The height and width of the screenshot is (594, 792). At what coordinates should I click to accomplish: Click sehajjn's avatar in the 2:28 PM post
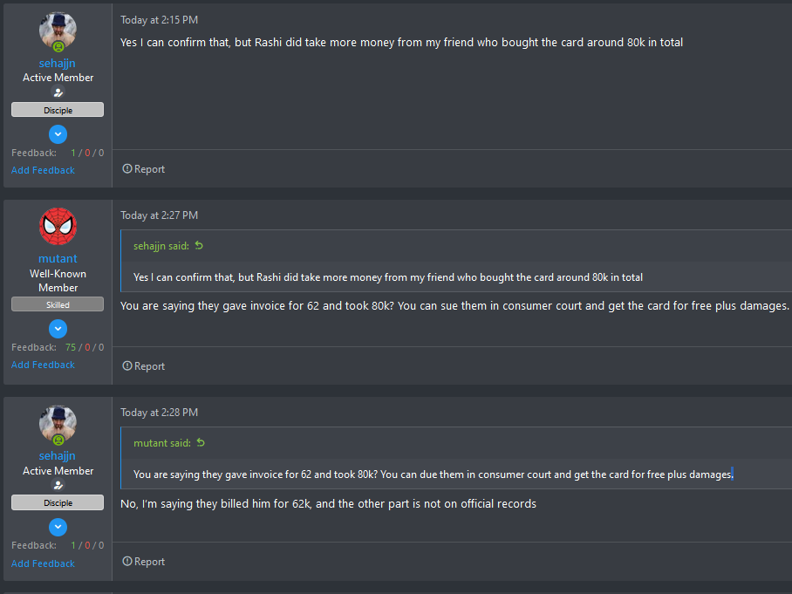(58, 424)
